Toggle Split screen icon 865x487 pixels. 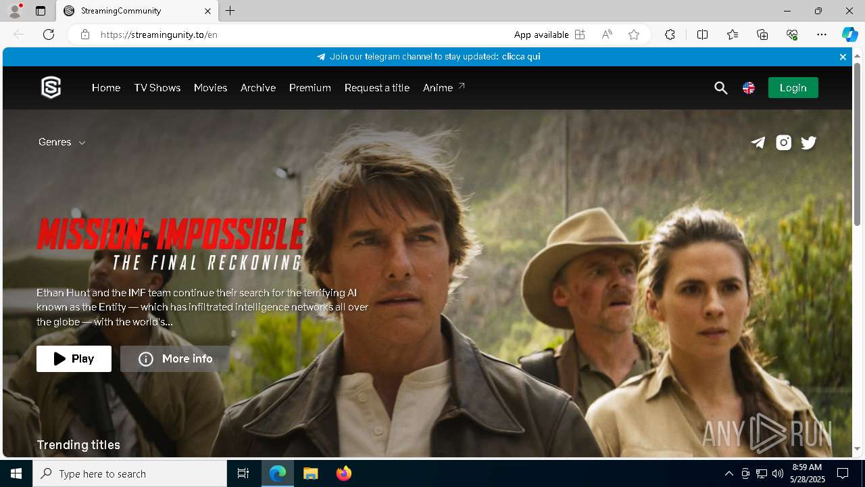702,34
